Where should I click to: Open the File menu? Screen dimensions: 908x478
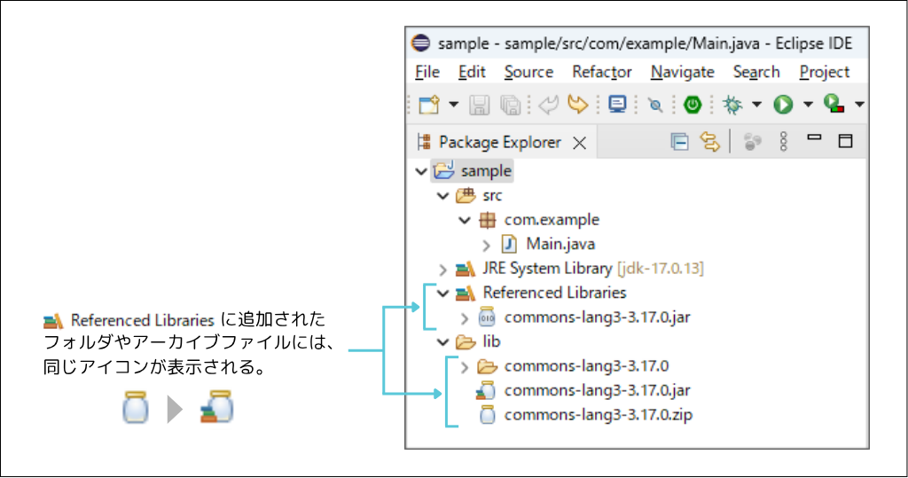pos(427,72)
